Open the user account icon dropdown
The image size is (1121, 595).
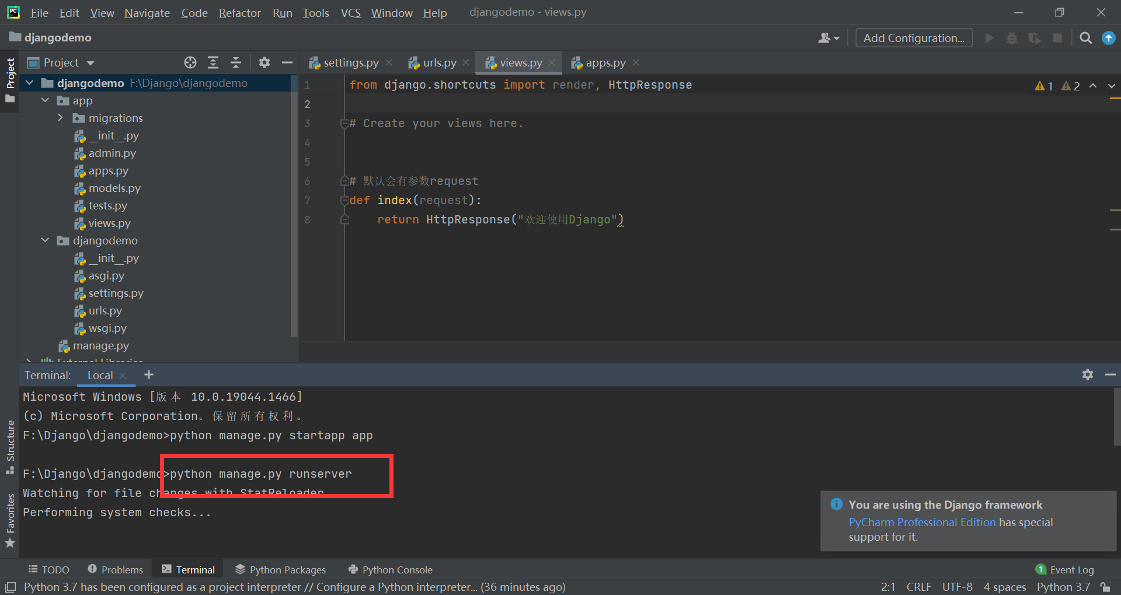point(828,38)
